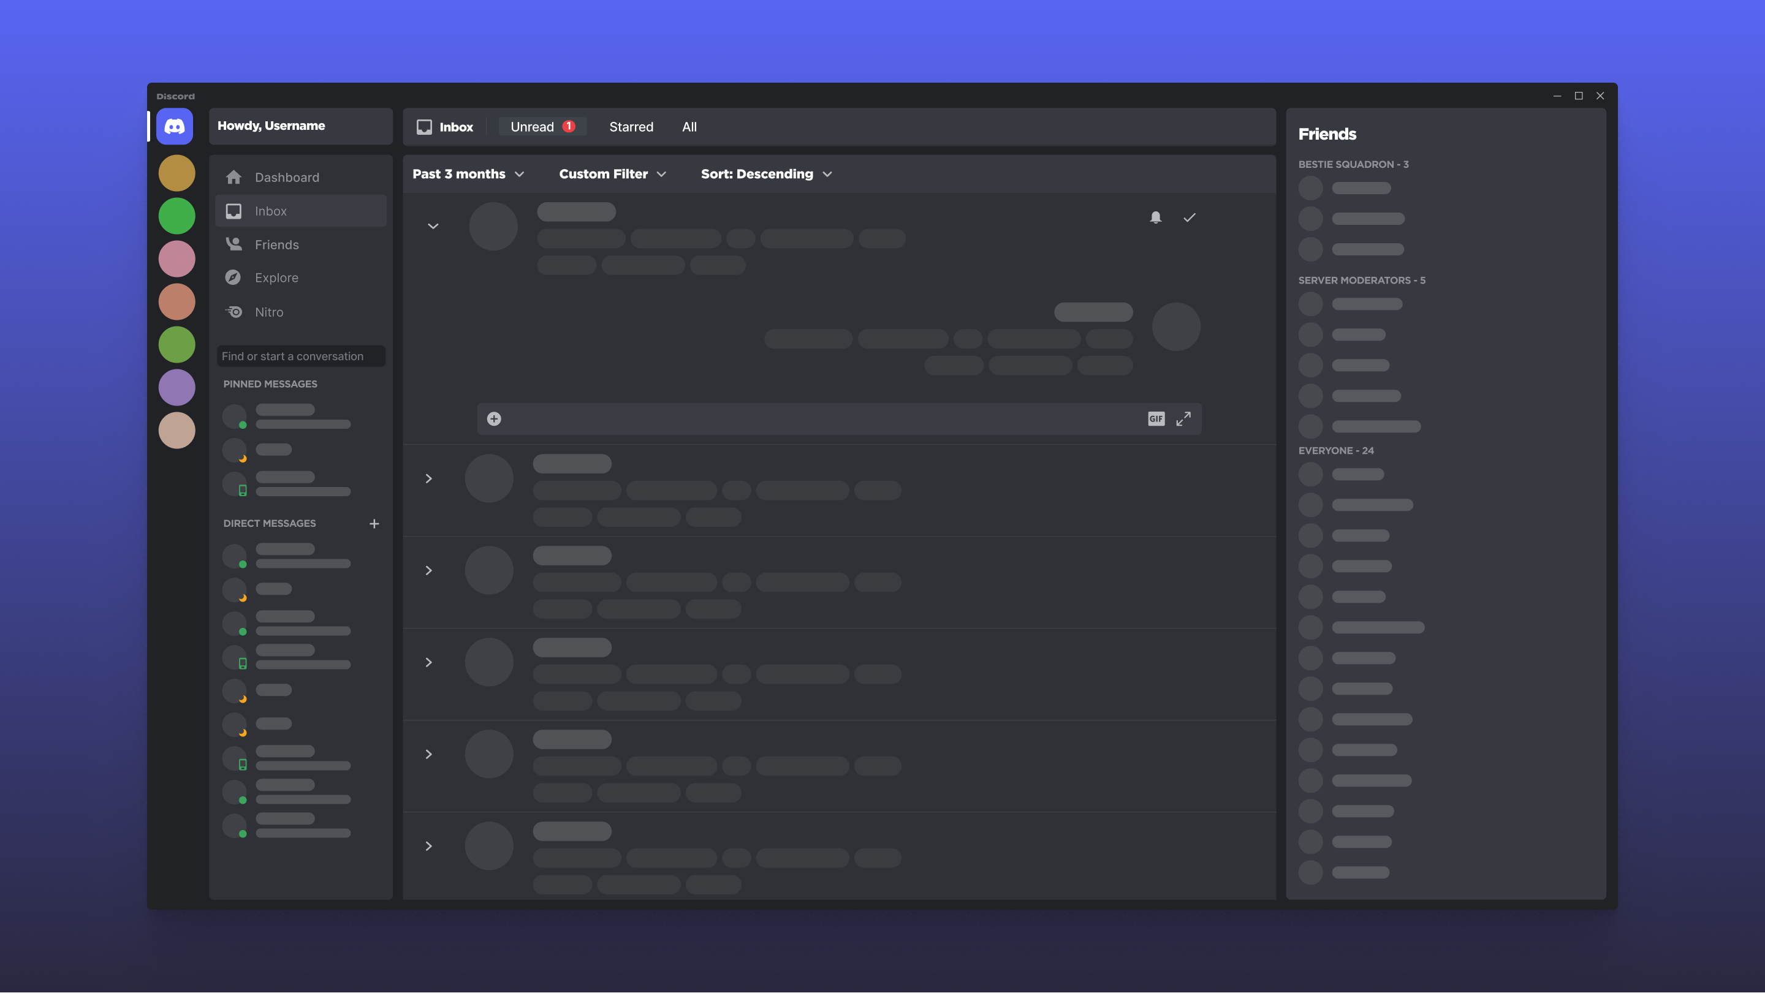Expand the reply box with arrows icon
This screenshot has height=993, width=1765.
click(x=1183, y=418)
